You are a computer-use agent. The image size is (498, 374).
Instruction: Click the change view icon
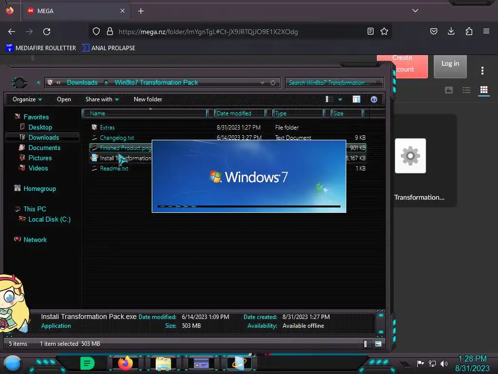pos(329,99)
